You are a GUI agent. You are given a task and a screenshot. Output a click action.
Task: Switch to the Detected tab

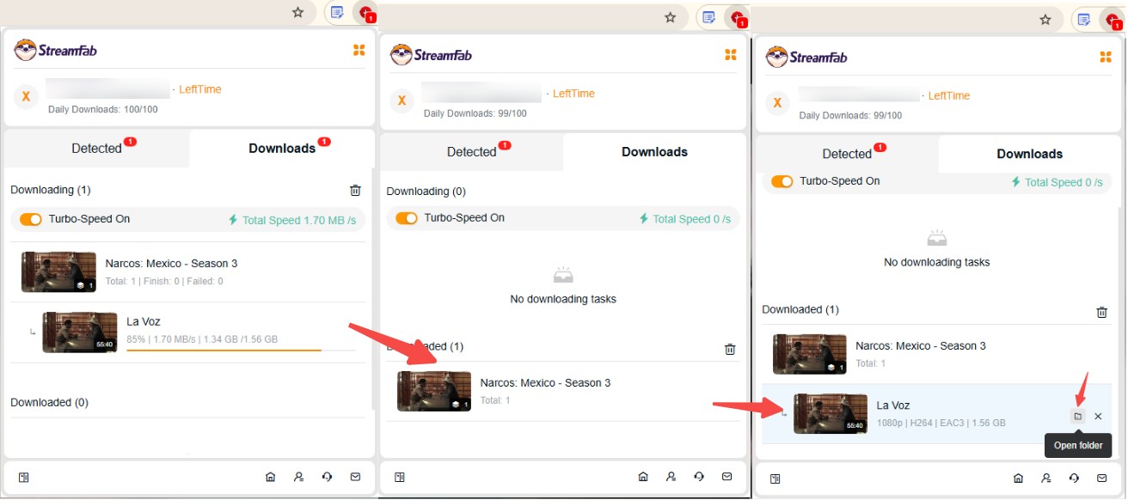[x=95, y=148]
